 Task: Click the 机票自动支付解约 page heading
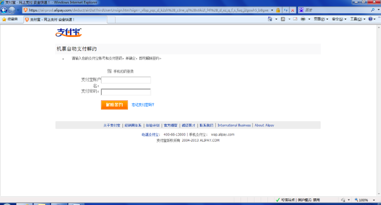[77, 49]
